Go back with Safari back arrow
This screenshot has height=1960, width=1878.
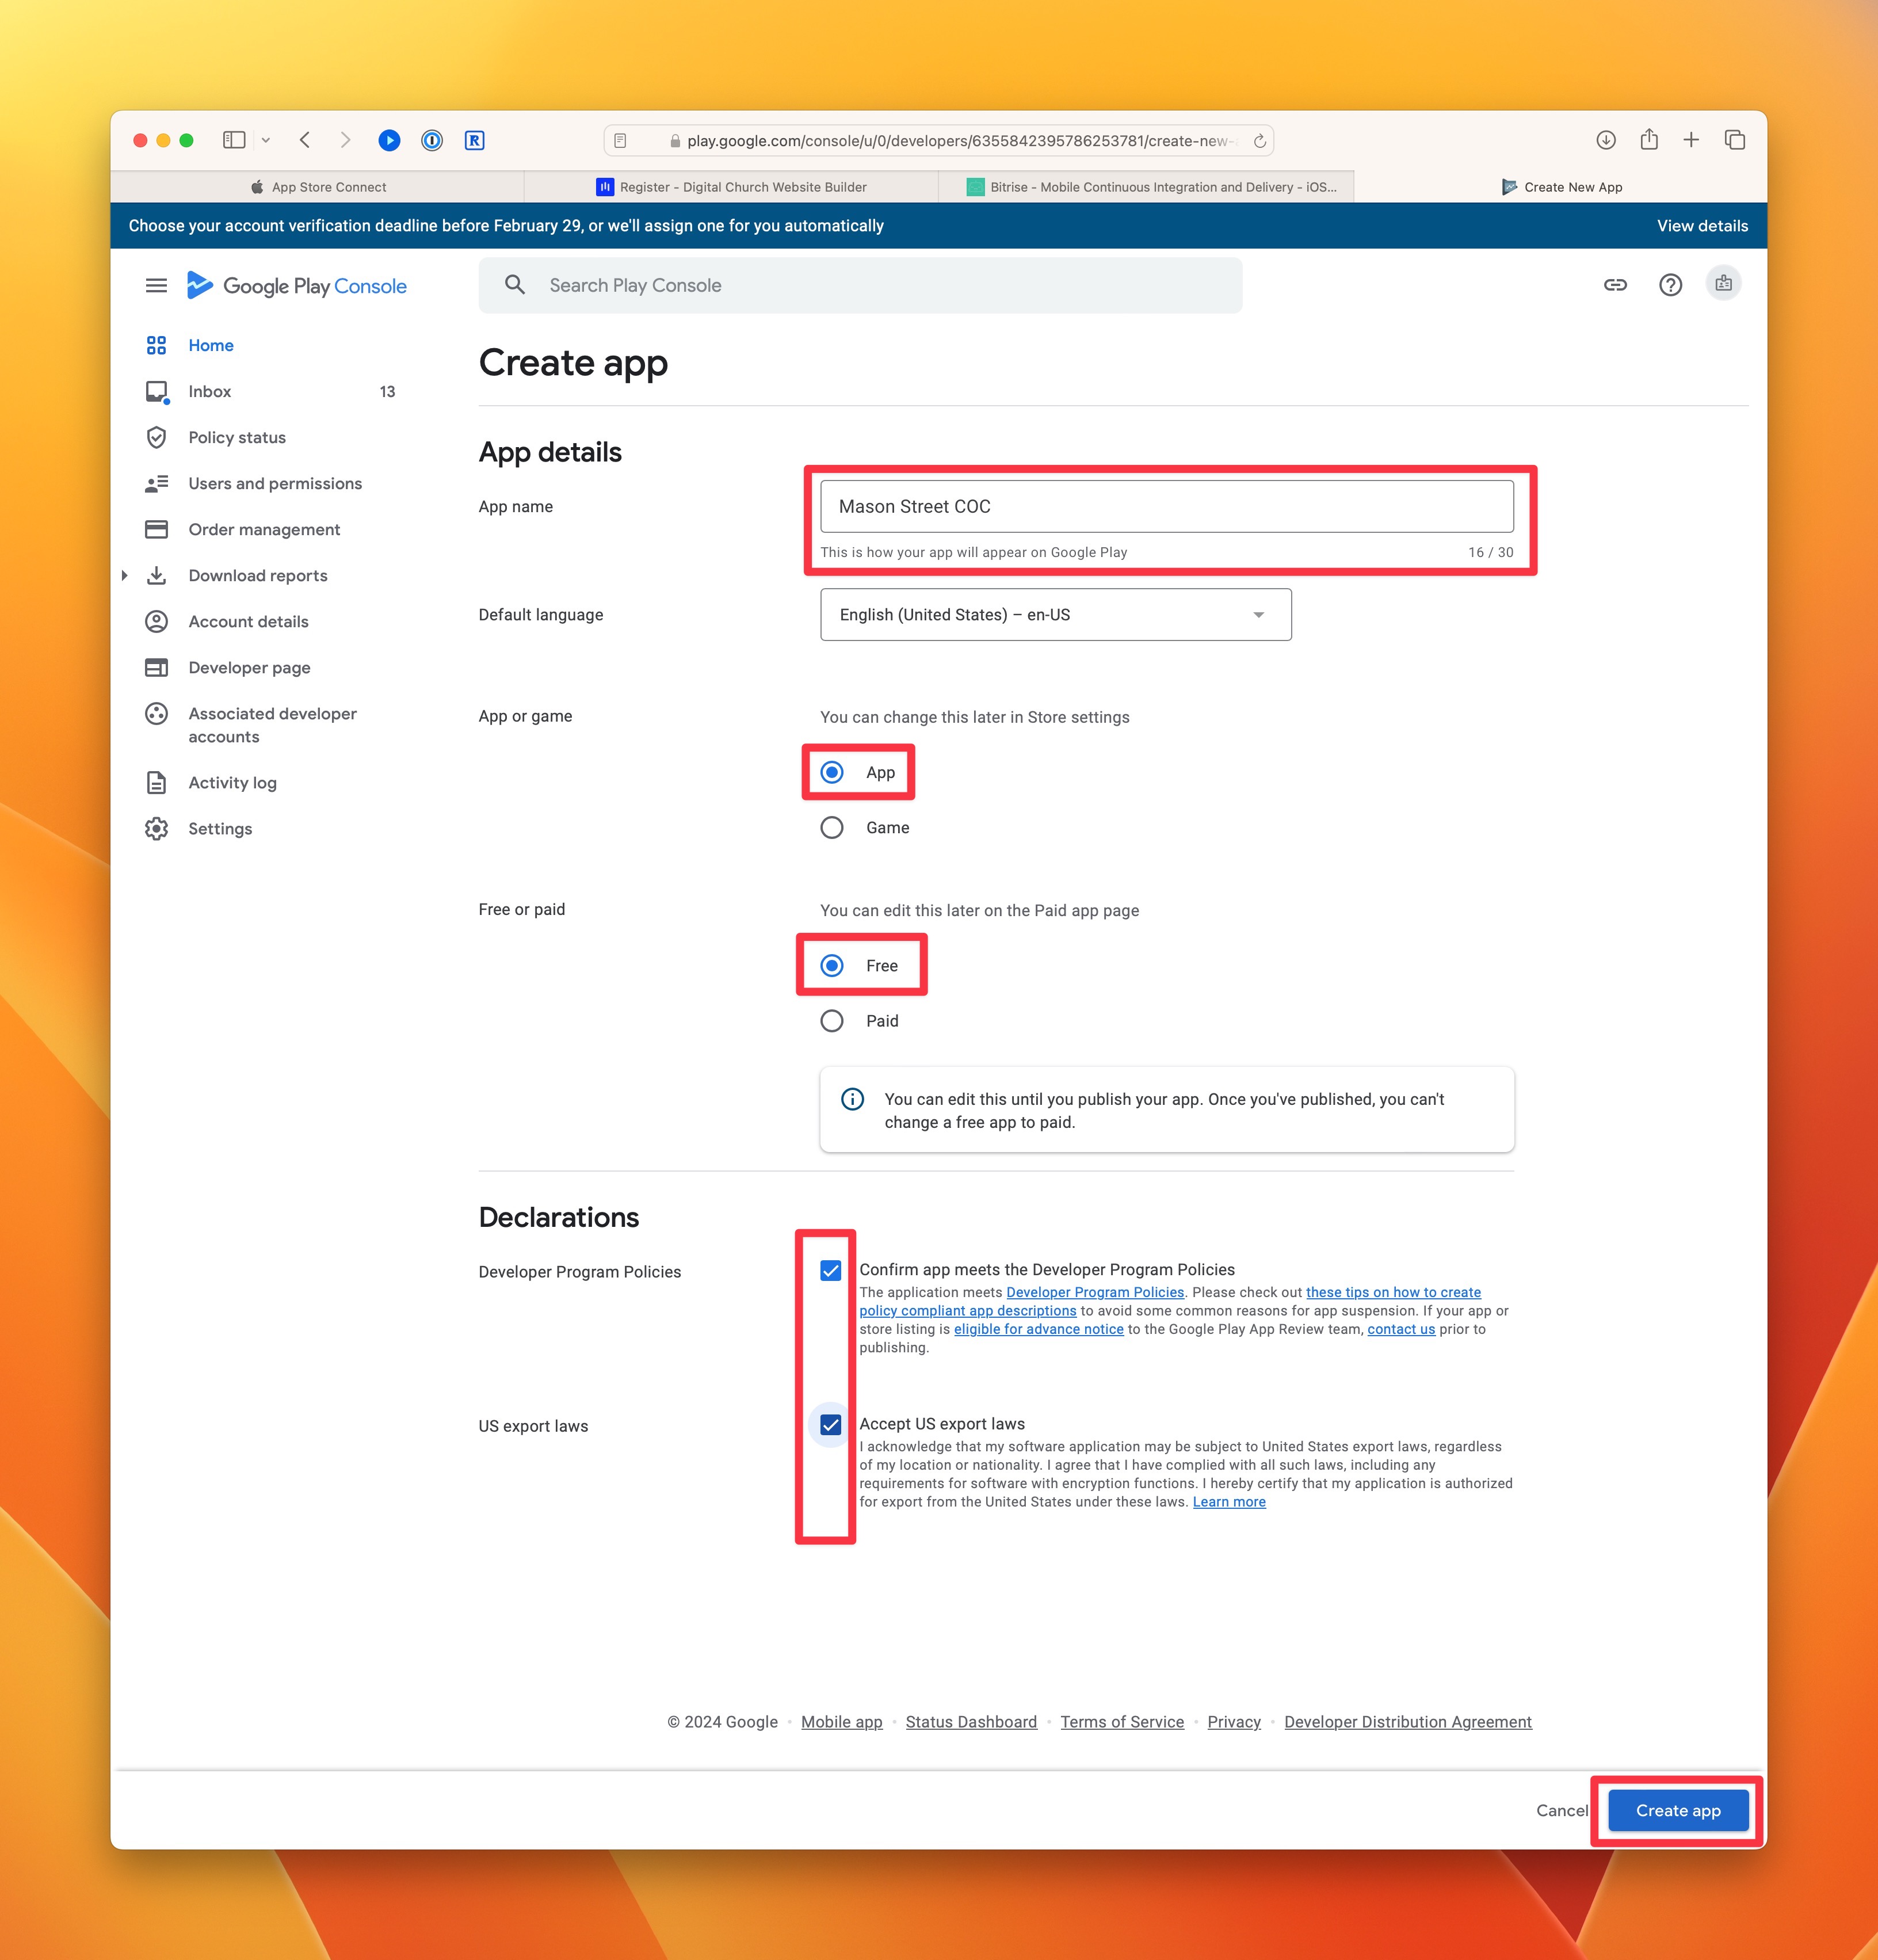pyautogui.click(x=305, y=140)
